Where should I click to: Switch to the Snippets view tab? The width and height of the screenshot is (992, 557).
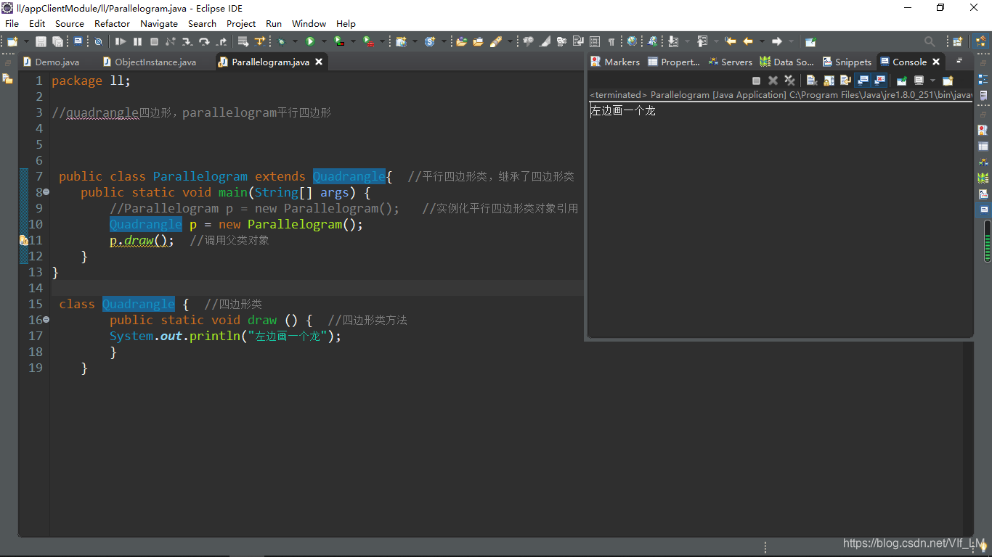tap(847, 62)
